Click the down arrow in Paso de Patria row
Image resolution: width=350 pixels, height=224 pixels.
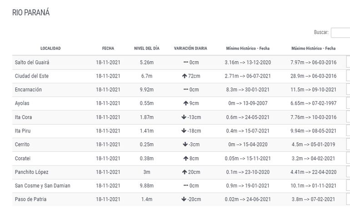point(184,200)
